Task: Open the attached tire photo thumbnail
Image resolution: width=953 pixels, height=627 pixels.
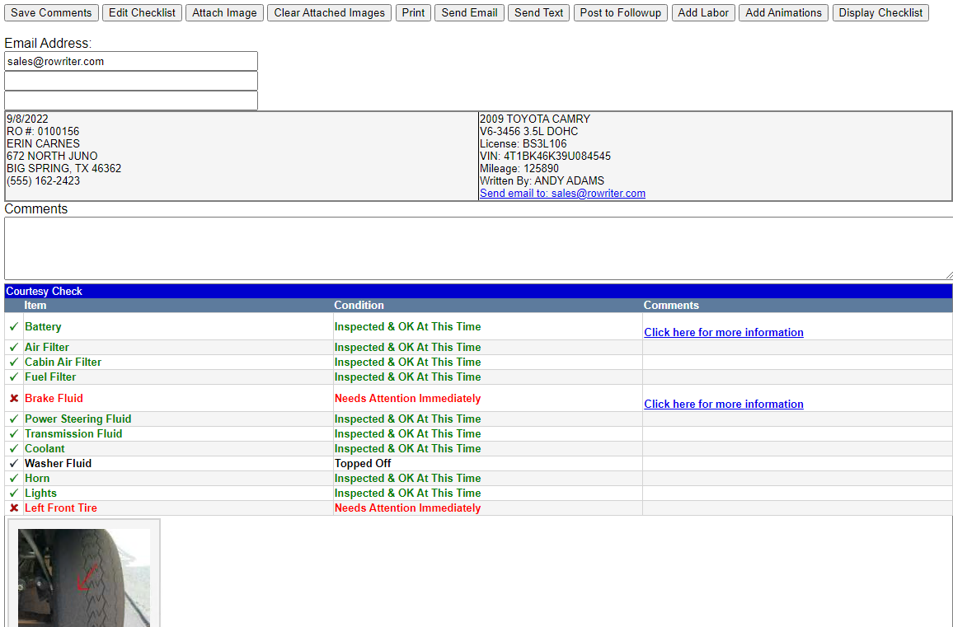Action: (x=84, y=578)
